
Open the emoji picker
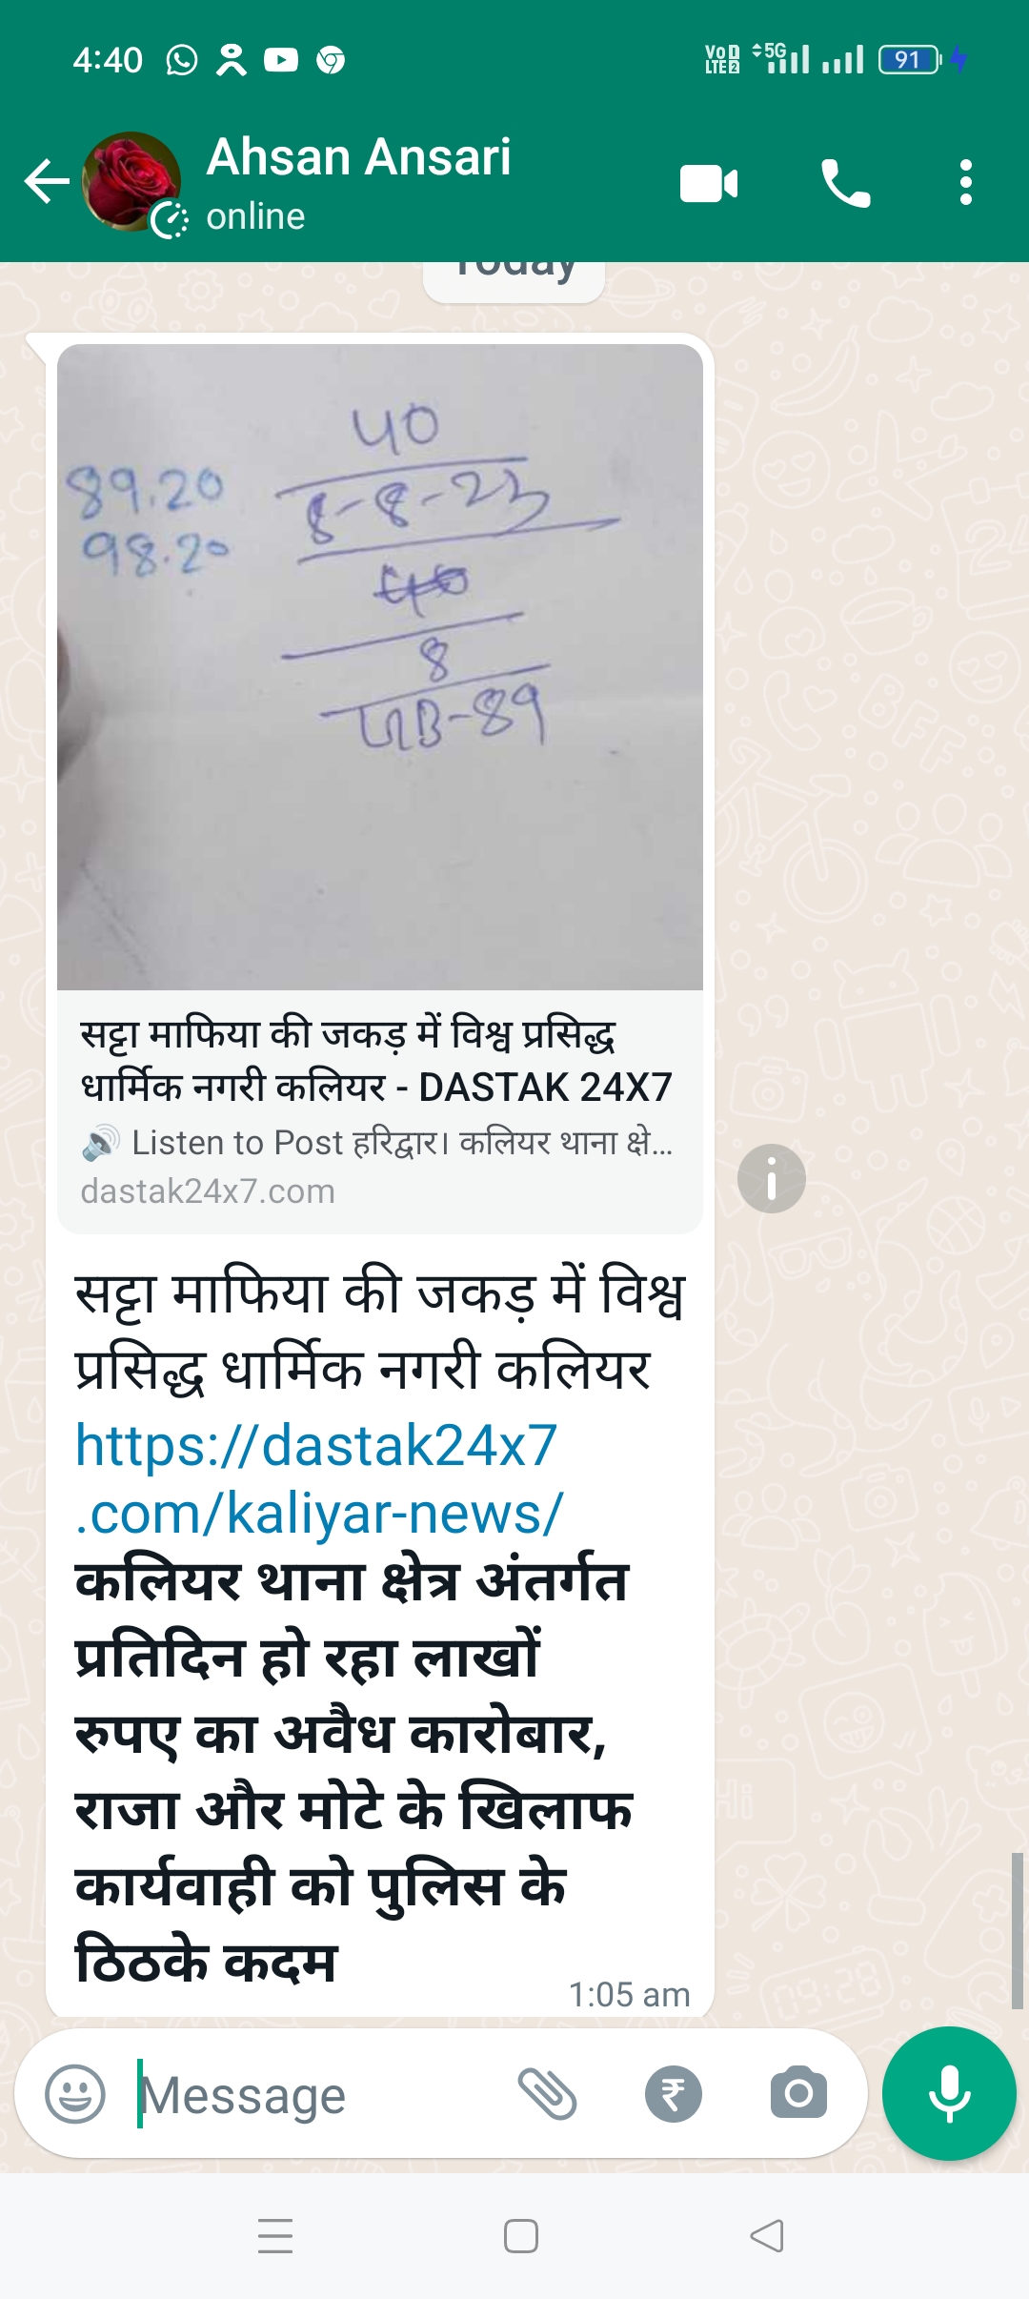[x=75, y=2094]
